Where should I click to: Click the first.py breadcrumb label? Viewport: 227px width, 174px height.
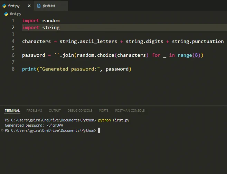coord(16,14)
